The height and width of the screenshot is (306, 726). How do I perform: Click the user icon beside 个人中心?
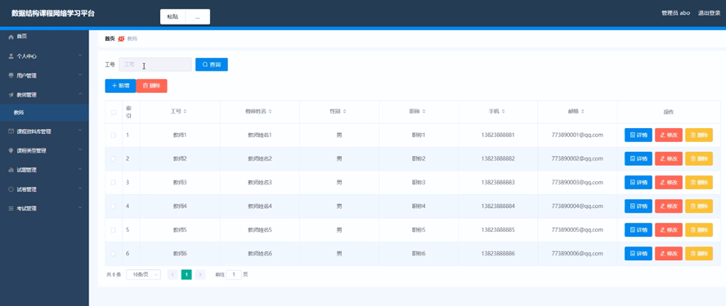click(11, 56)
